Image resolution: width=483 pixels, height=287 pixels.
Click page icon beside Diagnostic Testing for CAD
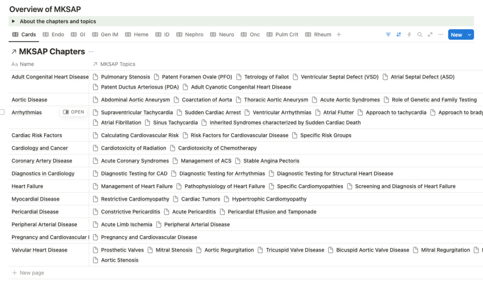96,174
